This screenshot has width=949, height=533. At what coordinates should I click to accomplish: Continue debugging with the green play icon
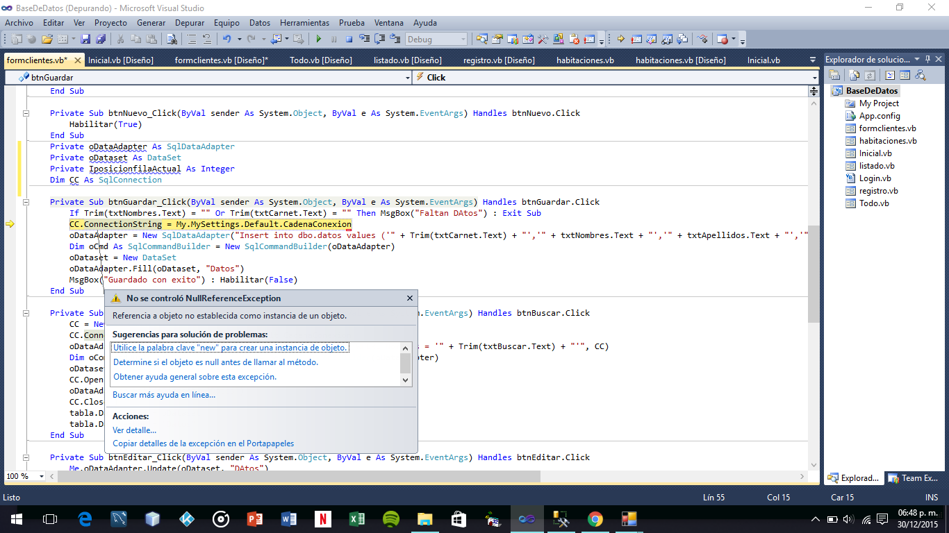(x=319, y=39)
